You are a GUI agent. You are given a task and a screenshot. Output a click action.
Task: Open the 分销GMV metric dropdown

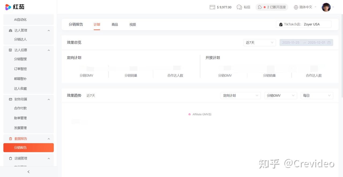(281, 96)
